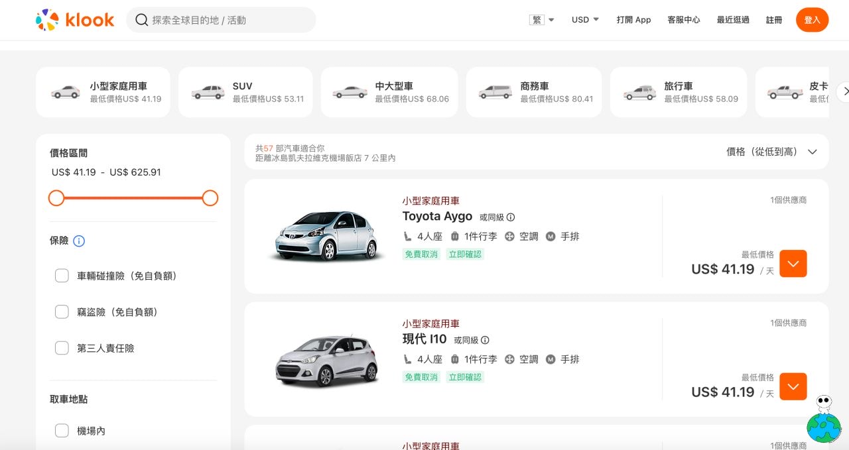Click the 共57 部汽車適合你 result count
This screenshot has height=450, width=849.
(x=290, y=148)
